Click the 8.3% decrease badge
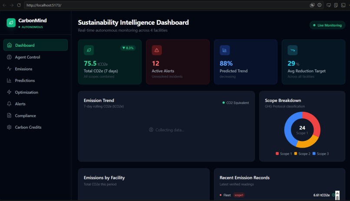Image resolution: width=350 pixels, height=201 pixels. (x=128, y=48)
